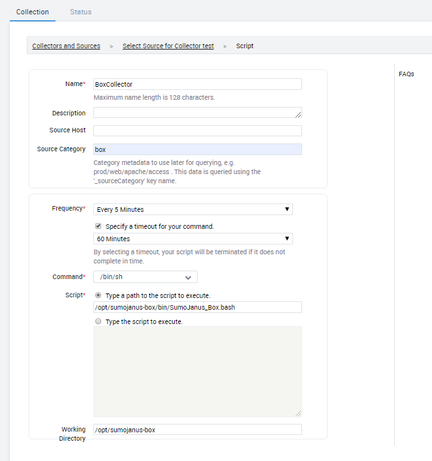Select Type a path to the script radio
Image resolution: width=432 pixels, height=461 pixels.
[99, 295]
